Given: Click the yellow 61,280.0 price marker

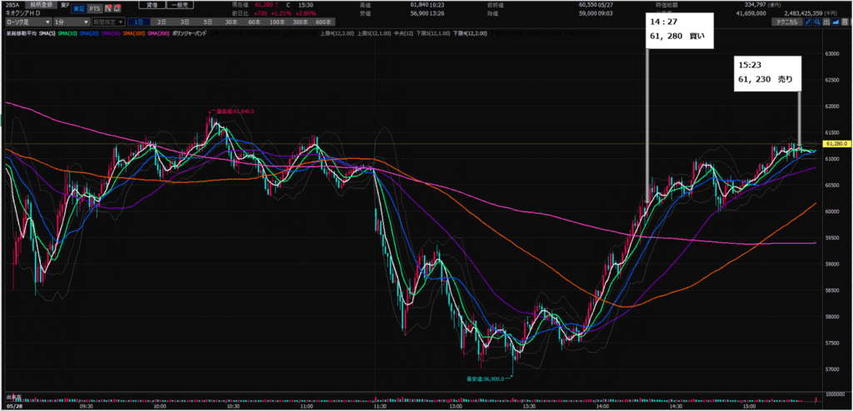Looking at the screenshot, I should tap(836, 144).
